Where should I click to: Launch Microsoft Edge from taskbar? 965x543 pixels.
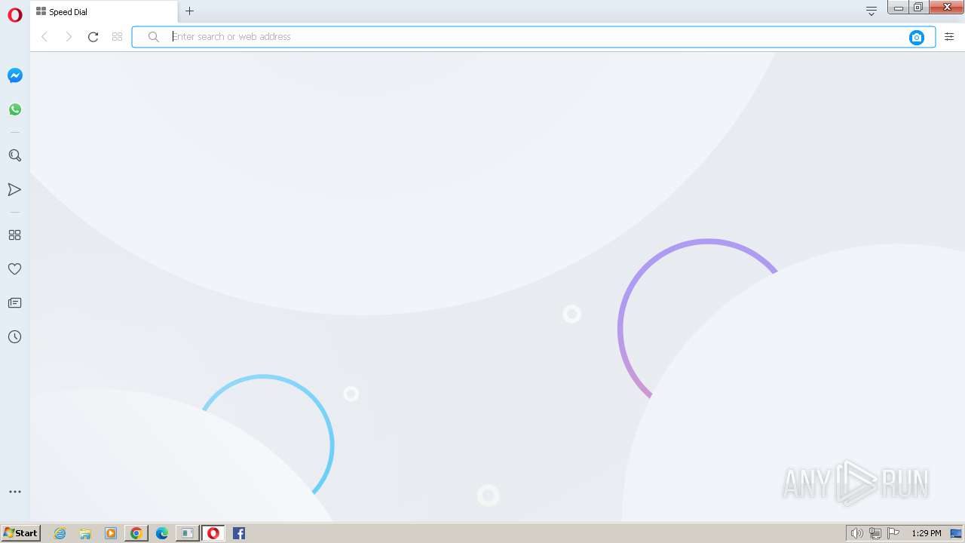[162, 533]
